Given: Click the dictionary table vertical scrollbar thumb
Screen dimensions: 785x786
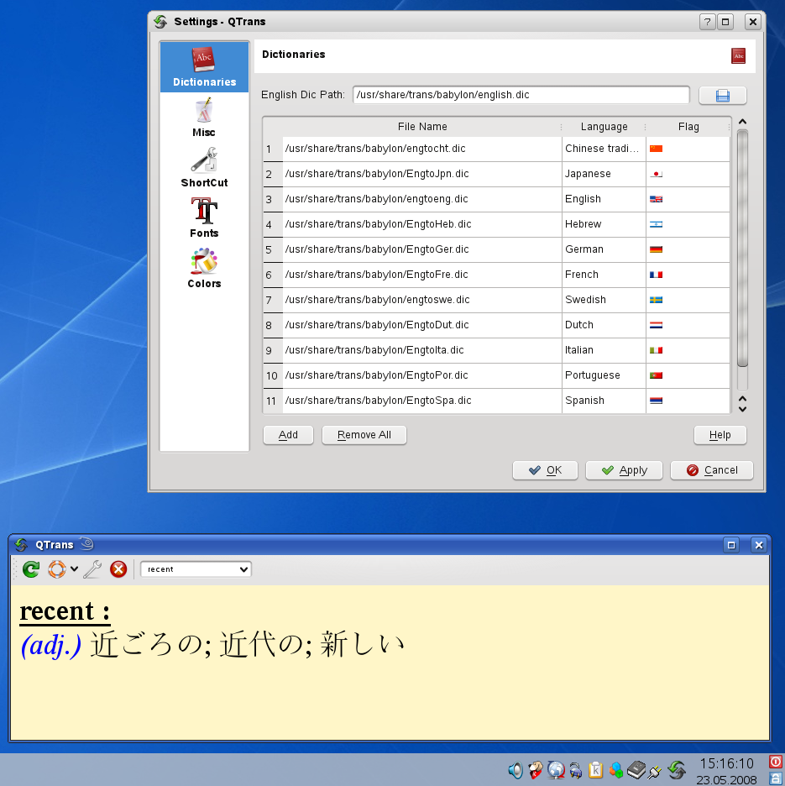Looking at the screenshot, I should (742, 248).
